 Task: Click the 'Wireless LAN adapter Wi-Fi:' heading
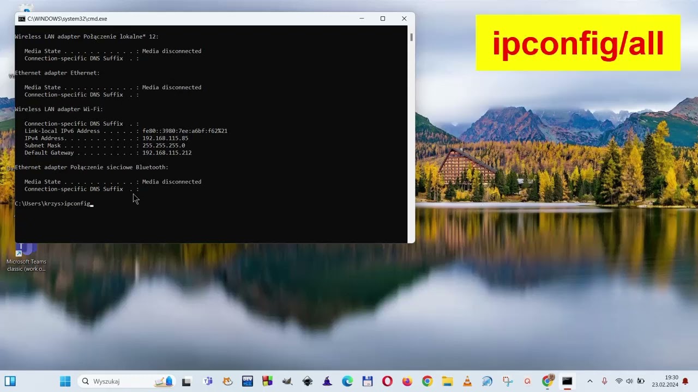pyautogui.click(x=59, y=109)
